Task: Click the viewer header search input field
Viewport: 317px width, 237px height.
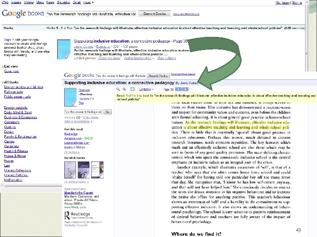Action: (121, 76)
